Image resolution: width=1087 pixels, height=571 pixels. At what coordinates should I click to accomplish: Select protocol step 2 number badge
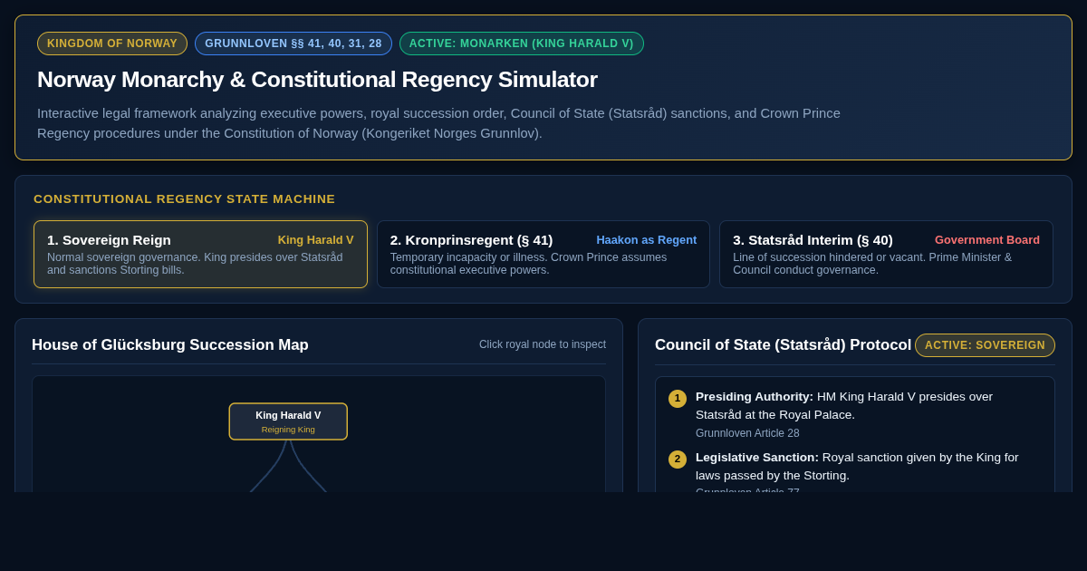click(678, 460)
